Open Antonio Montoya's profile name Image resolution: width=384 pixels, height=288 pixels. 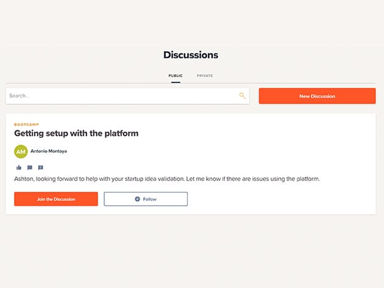click(49, 152)
